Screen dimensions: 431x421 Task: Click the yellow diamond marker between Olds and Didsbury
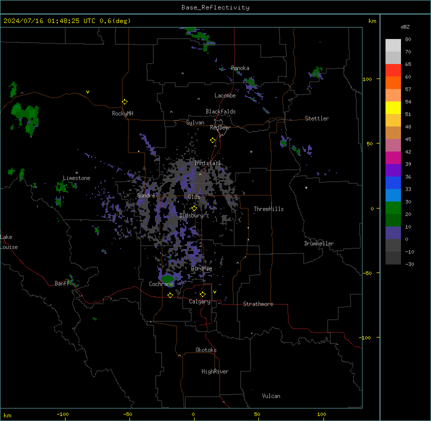click(194, 208)
